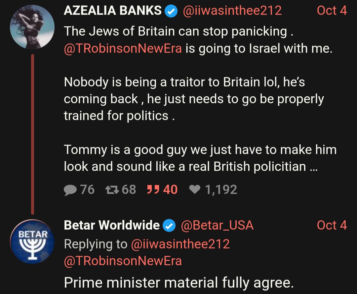Image resolution: width=357 pixels, height=294 pixels.
Task: Open @TRobinsonNewEra mention in first tweet
Action: tap(123, 49)
